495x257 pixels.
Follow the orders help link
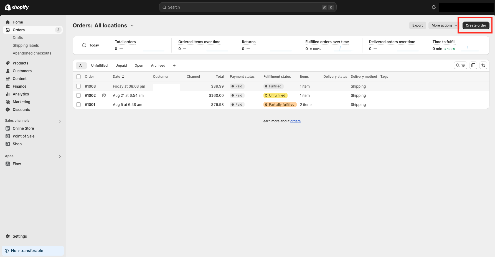coord(295,121)
